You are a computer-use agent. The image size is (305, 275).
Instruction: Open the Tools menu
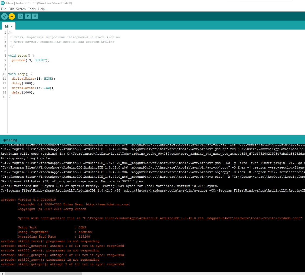(32, 9)
